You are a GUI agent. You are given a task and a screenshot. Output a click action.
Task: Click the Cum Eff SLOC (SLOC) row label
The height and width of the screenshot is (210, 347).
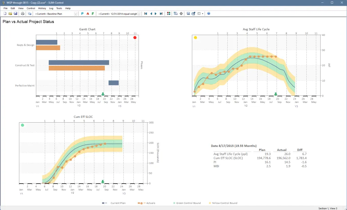coord(228,158)
